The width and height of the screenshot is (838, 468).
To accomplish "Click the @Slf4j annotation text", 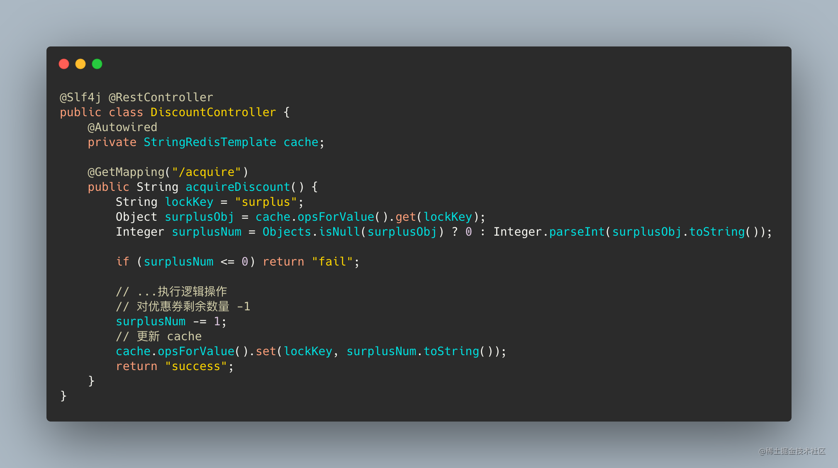I will (80, 97).
